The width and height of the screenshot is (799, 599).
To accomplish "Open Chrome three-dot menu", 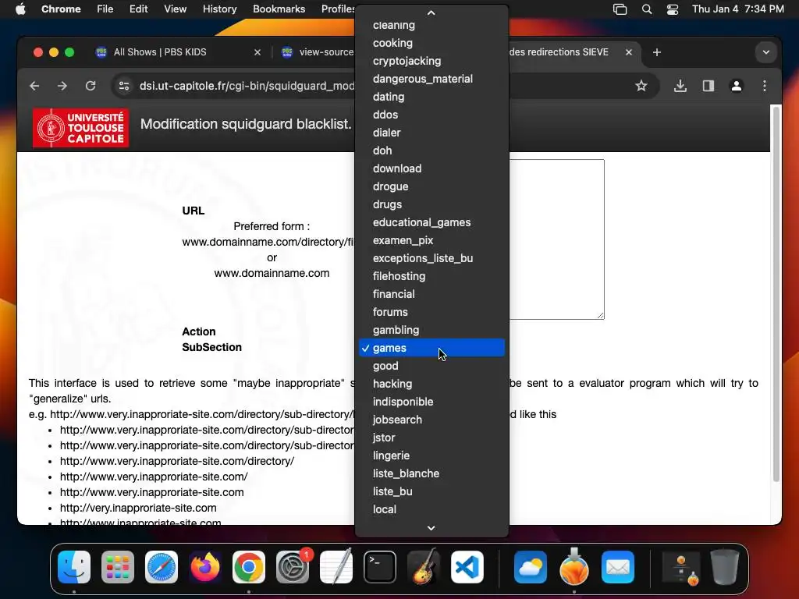I will [765, 86].
